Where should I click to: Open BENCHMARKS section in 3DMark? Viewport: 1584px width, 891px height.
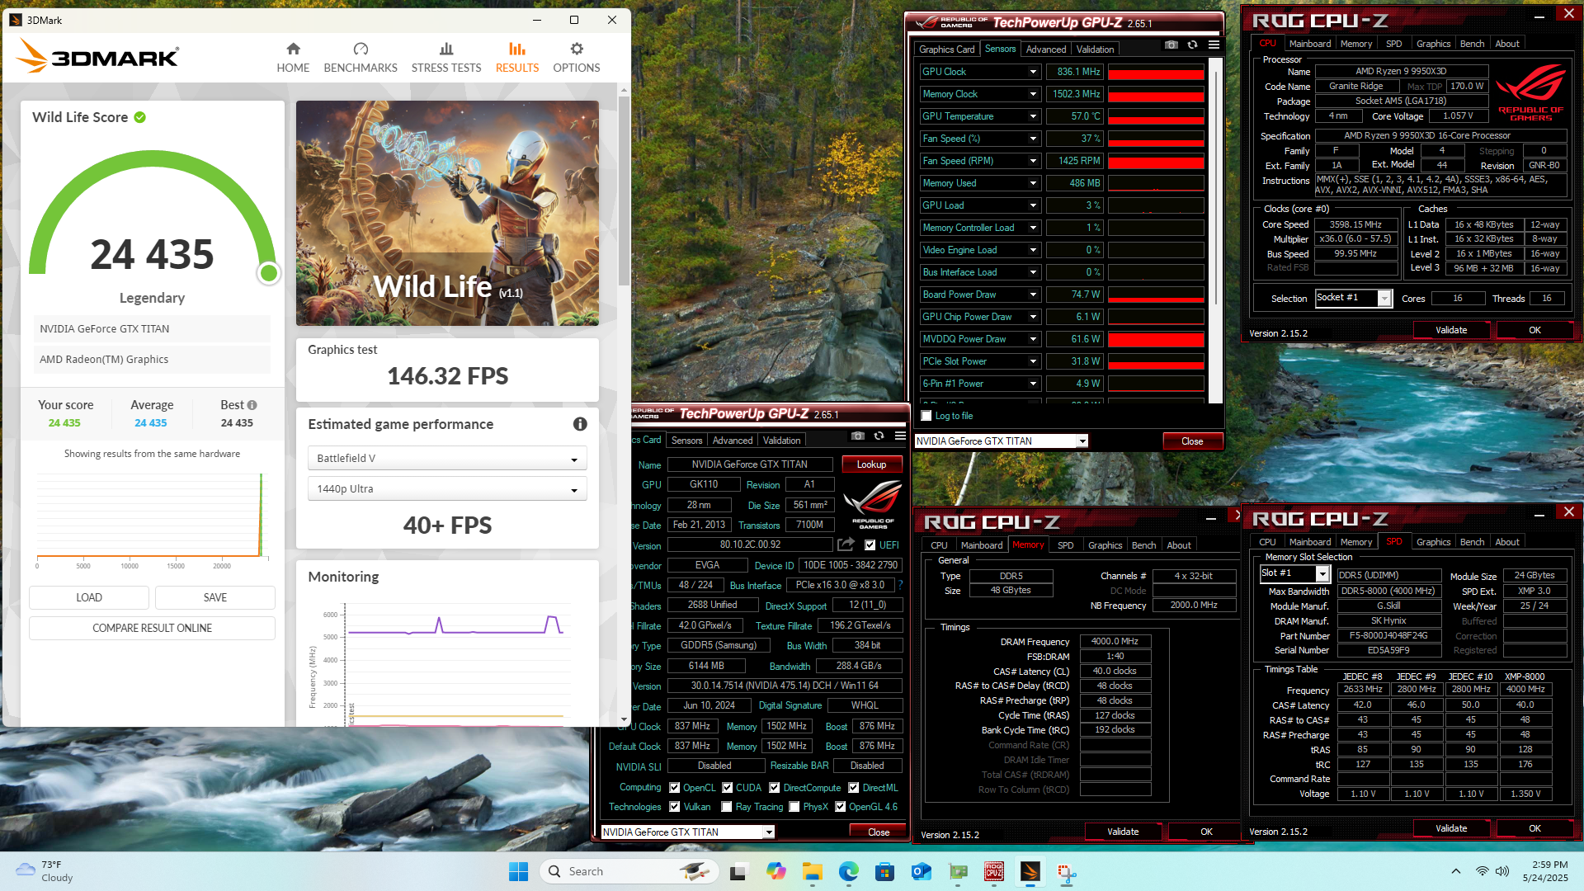[x=361, y=58]
